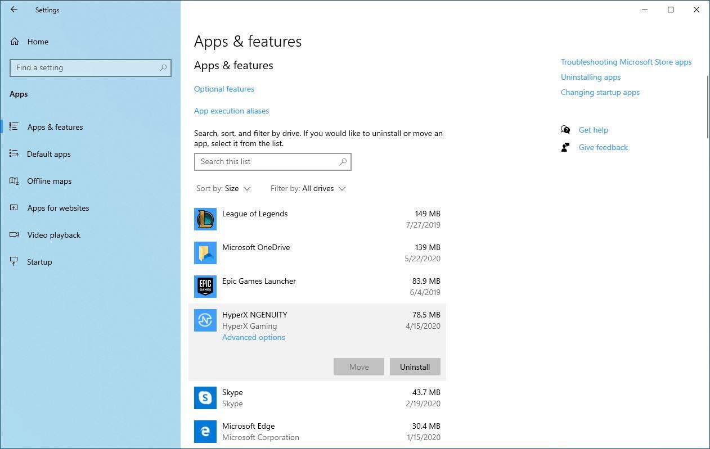This screenshot has width=710, height=449.
Task: Select the Video playback sidebar icon
Action: tap(14, 234)
